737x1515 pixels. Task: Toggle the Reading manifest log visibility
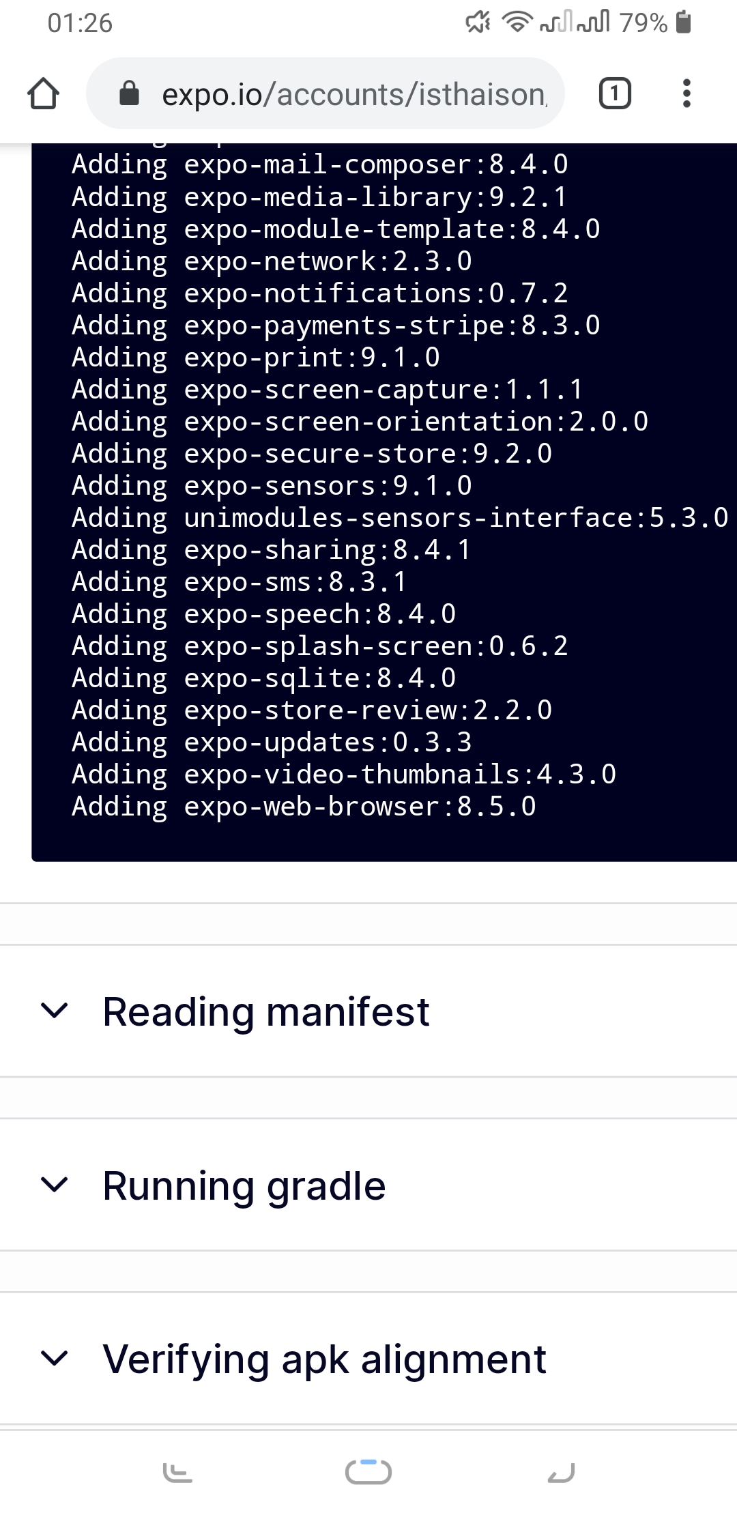tap(57, 1011)
